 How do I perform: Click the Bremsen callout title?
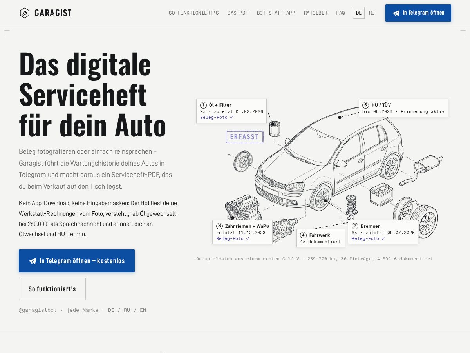pyautogui.click(x=371, y=226)
